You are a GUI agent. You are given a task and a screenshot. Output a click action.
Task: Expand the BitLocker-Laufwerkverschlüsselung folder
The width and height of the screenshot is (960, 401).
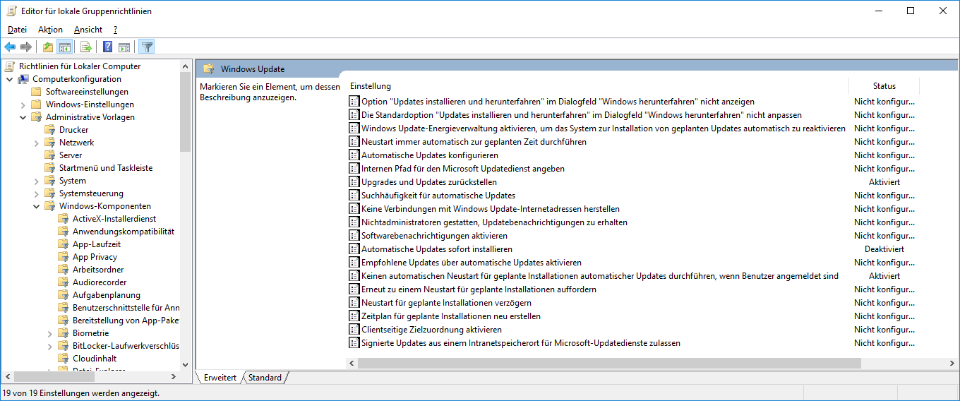coord(49,346)
